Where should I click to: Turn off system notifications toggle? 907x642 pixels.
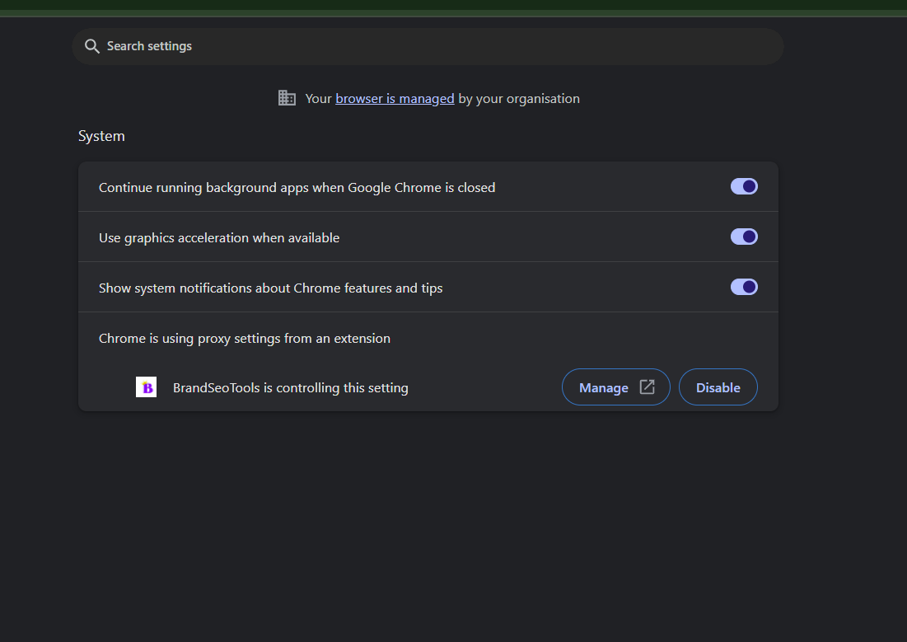click(x=744, y=288)
